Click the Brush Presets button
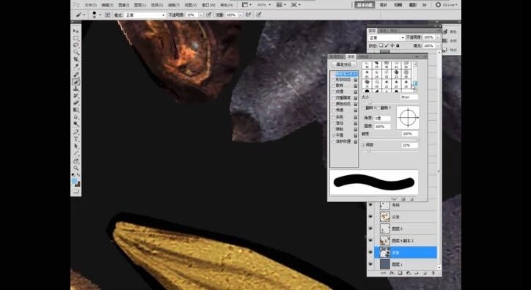 coord(344,64)
